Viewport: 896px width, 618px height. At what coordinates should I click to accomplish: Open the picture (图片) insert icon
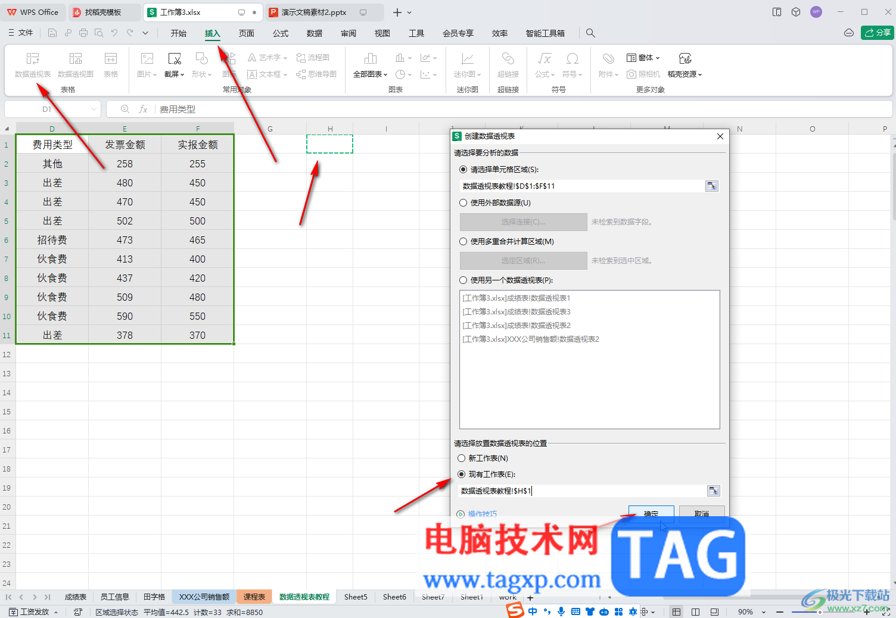click(x=147, y=64)
